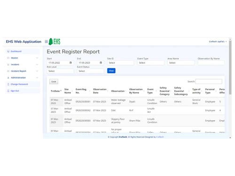
Task: Open the End date calendar picker icon
Action: point(101,63)
